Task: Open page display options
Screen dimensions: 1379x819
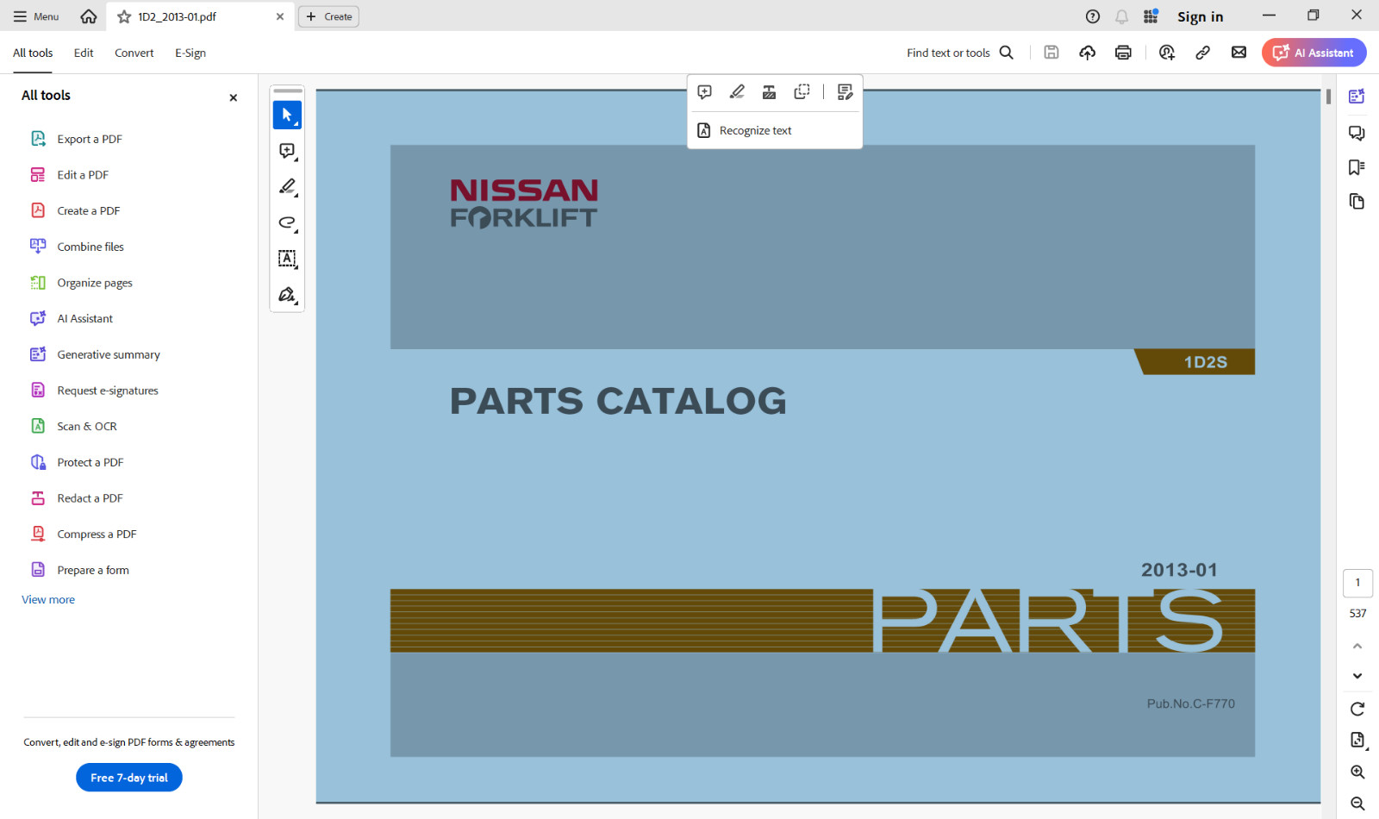Action: (1357, 741)
